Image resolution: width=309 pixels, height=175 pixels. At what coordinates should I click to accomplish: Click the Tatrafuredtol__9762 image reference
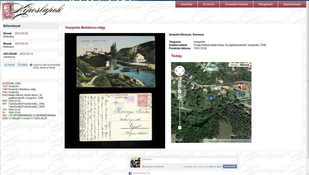[27, 107]
